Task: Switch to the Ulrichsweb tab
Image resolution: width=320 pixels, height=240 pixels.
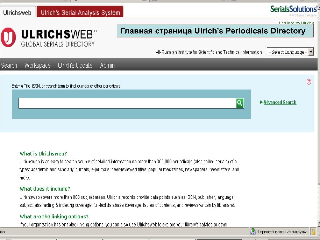Action: pos(17,12)
